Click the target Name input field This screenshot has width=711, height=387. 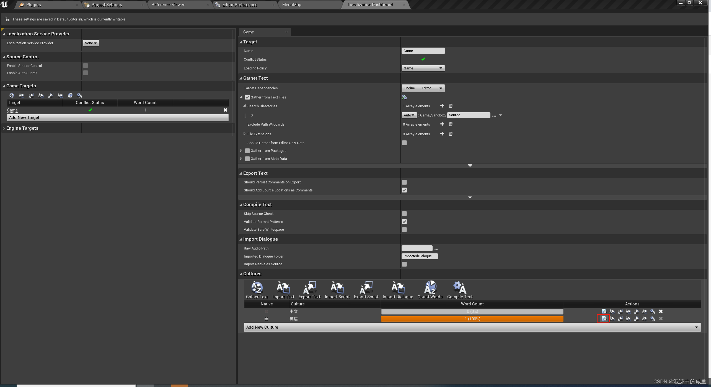click(423, 51)
